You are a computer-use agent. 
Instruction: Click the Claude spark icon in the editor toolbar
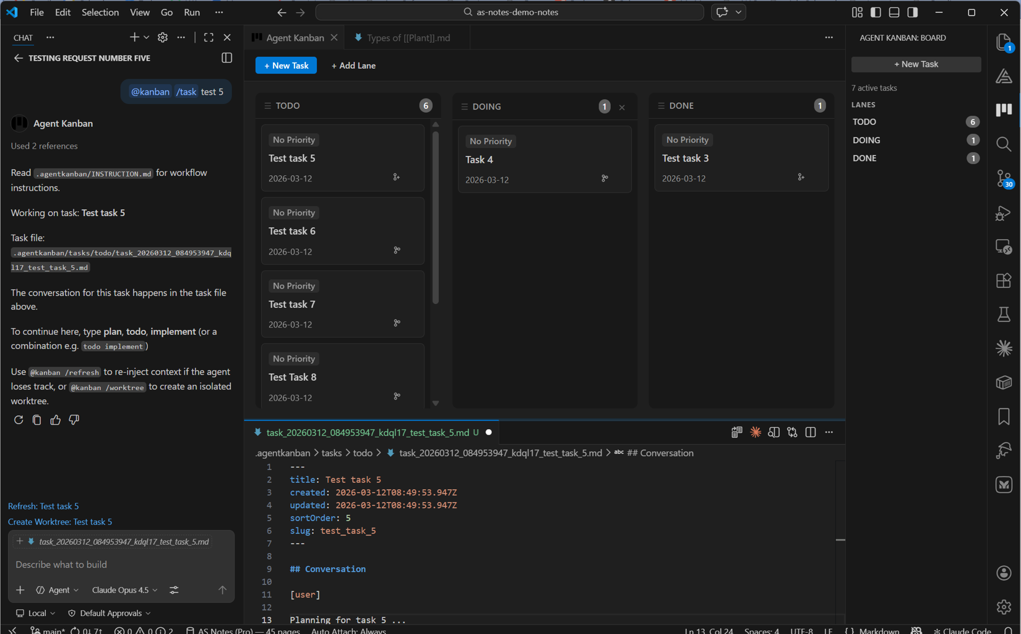coord(755,432)
